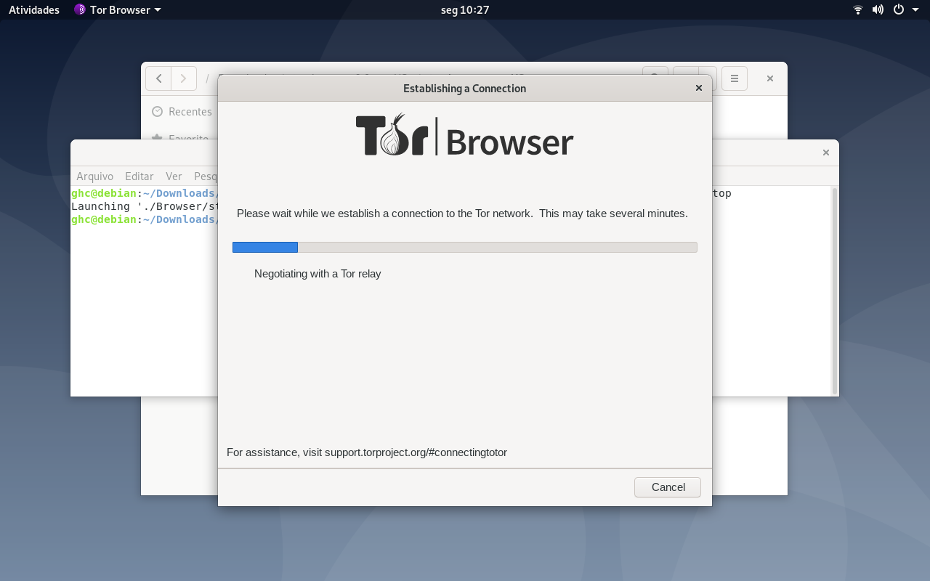930x581 pixels.
Task: Click the power icon in top bar
Action: tap(899, 9)
